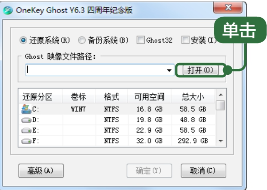Click the 32.0 GB free space cell

point(149,141)
